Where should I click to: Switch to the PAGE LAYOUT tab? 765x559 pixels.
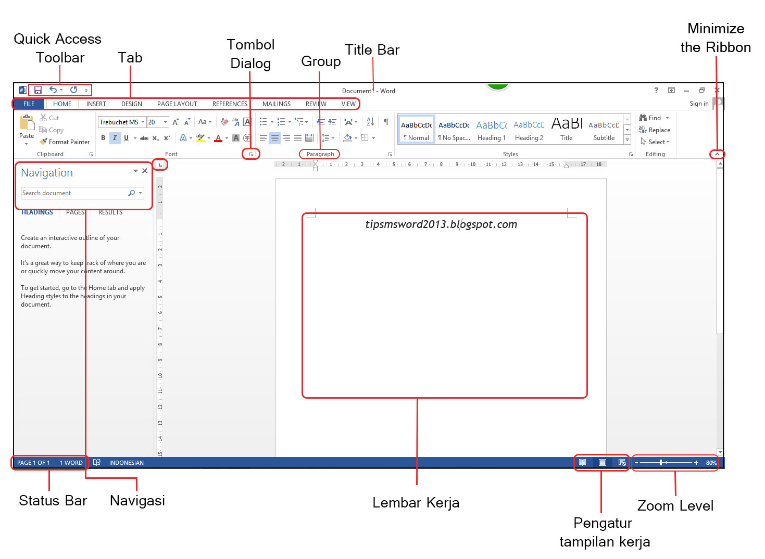[x=177, y=104]
